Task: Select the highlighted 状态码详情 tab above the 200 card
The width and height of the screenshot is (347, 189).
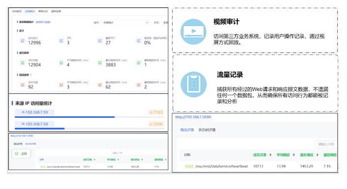Action: 30,144
